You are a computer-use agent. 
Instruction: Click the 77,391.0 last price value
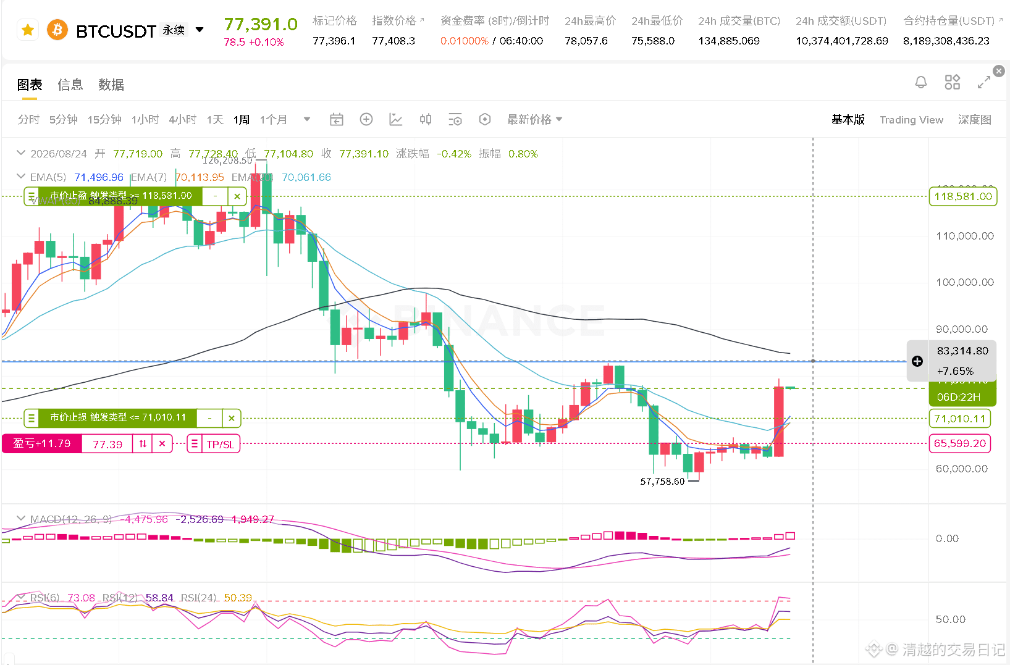click(261, 24)
